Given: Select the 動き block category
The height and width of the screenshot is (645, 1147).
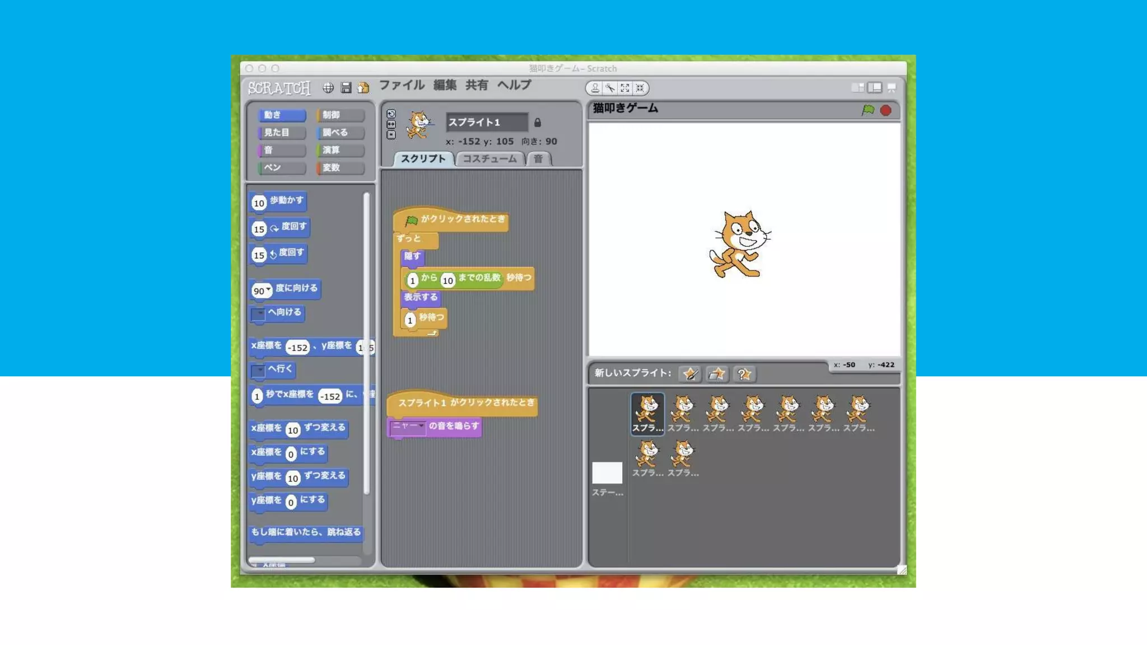Looking at the screenshot, I should point(282,115).
